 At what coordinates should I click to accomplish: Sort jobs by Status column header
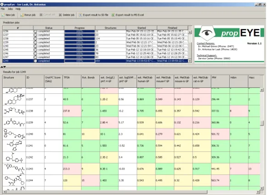click(49, 28)
